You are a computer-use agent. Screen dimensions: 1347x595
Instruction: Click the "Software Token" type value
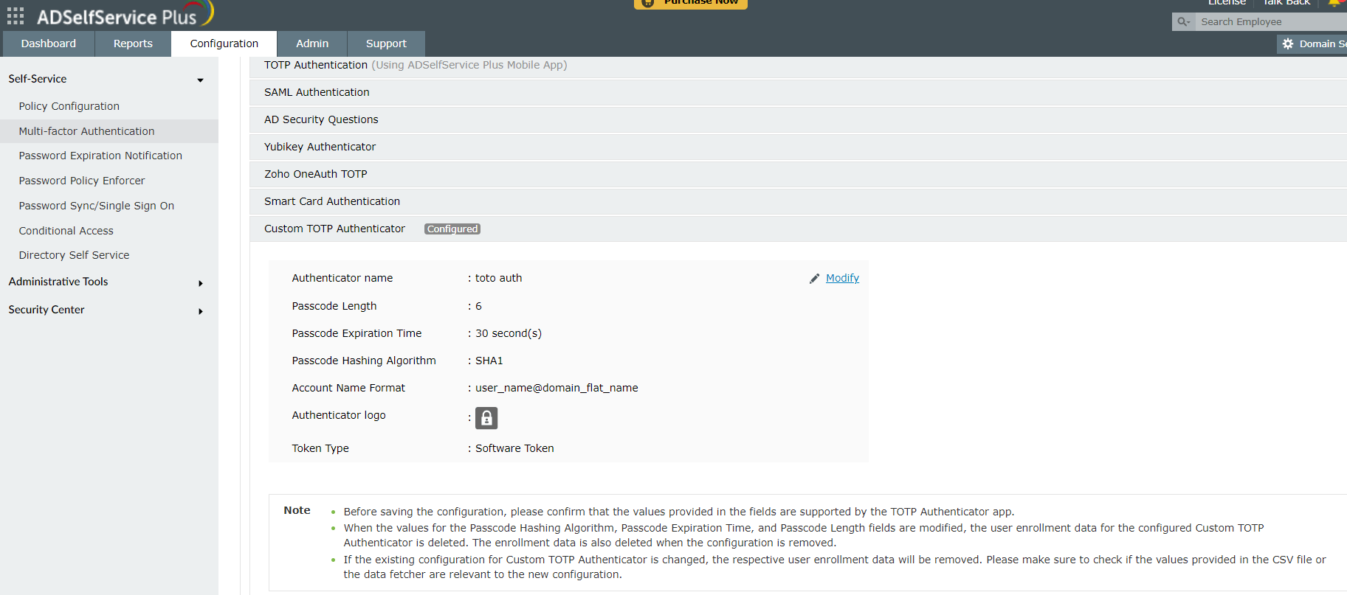pos(514,448)
